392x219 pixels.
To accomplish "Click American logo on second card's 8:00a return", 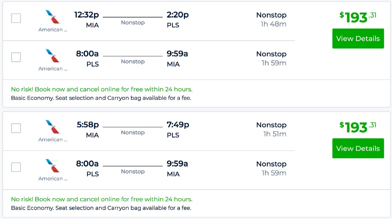I will [x=53, y=166].
